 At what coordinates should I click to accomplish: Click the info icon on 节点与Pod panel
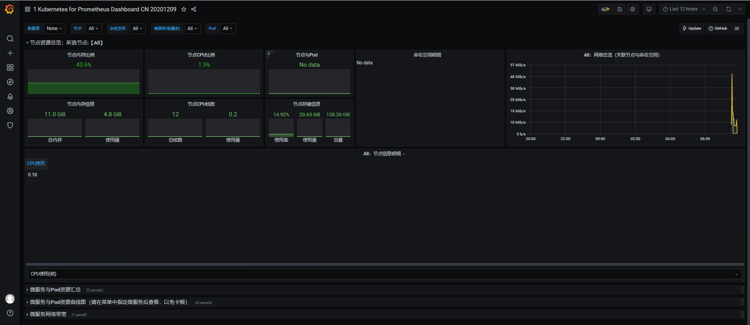coord(268,53)
